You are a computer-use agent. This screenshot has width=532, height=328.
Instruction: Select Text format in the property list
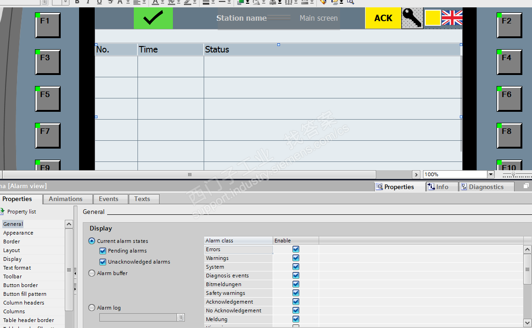point(17,268)
